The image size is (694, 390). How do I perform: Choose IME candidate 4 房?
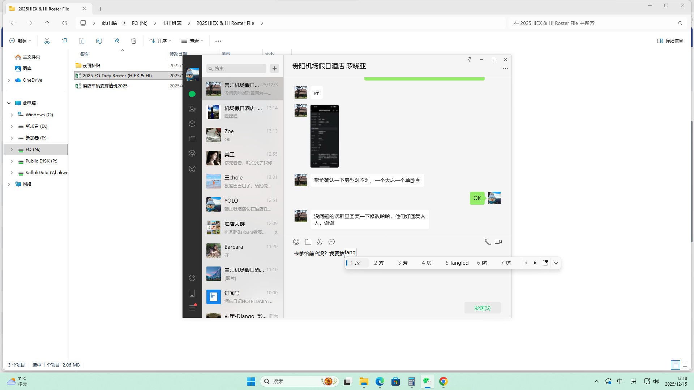[x=427, y=263]
